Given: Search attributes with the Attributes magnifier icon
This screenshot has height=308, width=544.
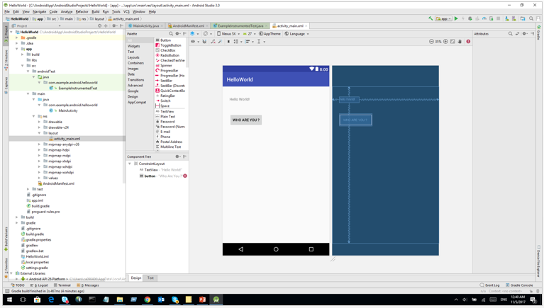Looking at the screenshot, I should 511,33.
